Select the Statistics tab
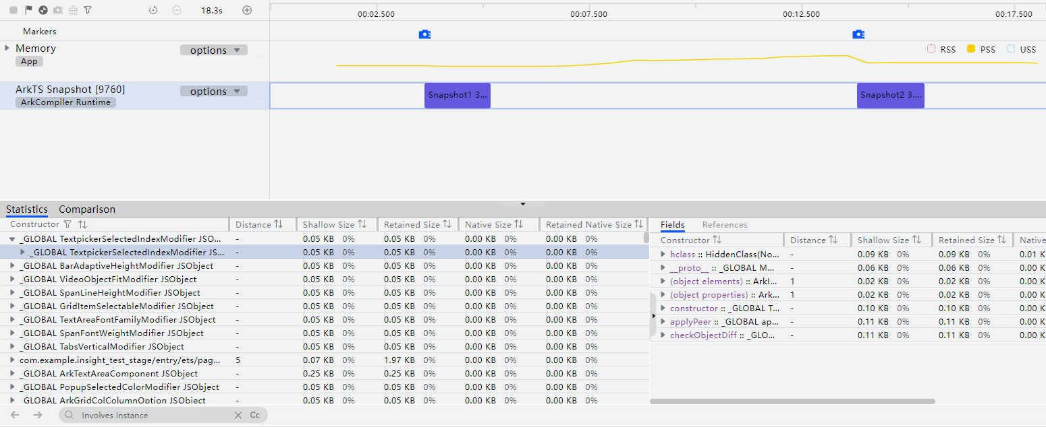 [27, 209]
